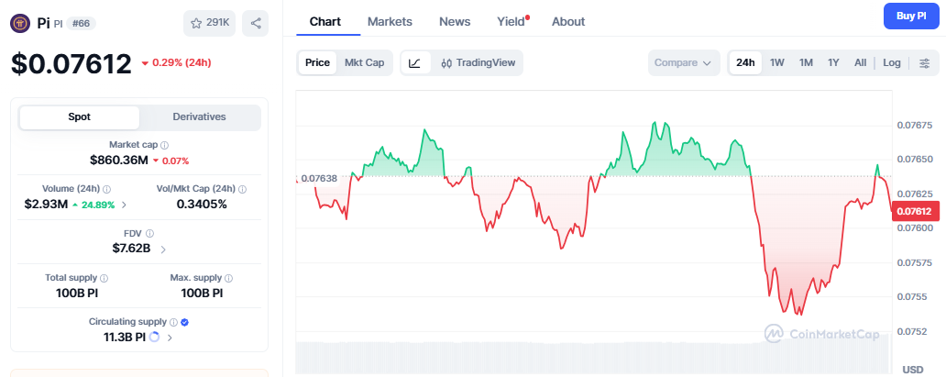
Task: Open the About tab
Action: 568,22
